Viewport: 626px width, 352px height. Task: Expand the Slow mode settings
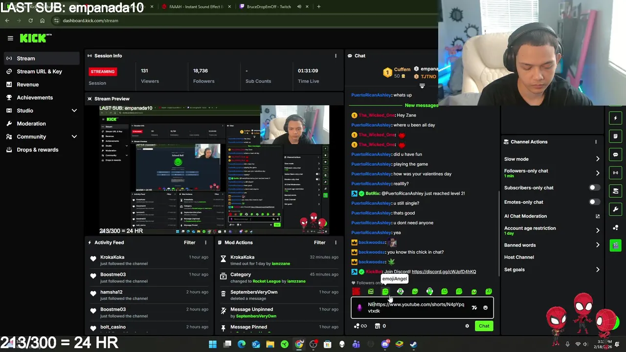click(598, 159)
